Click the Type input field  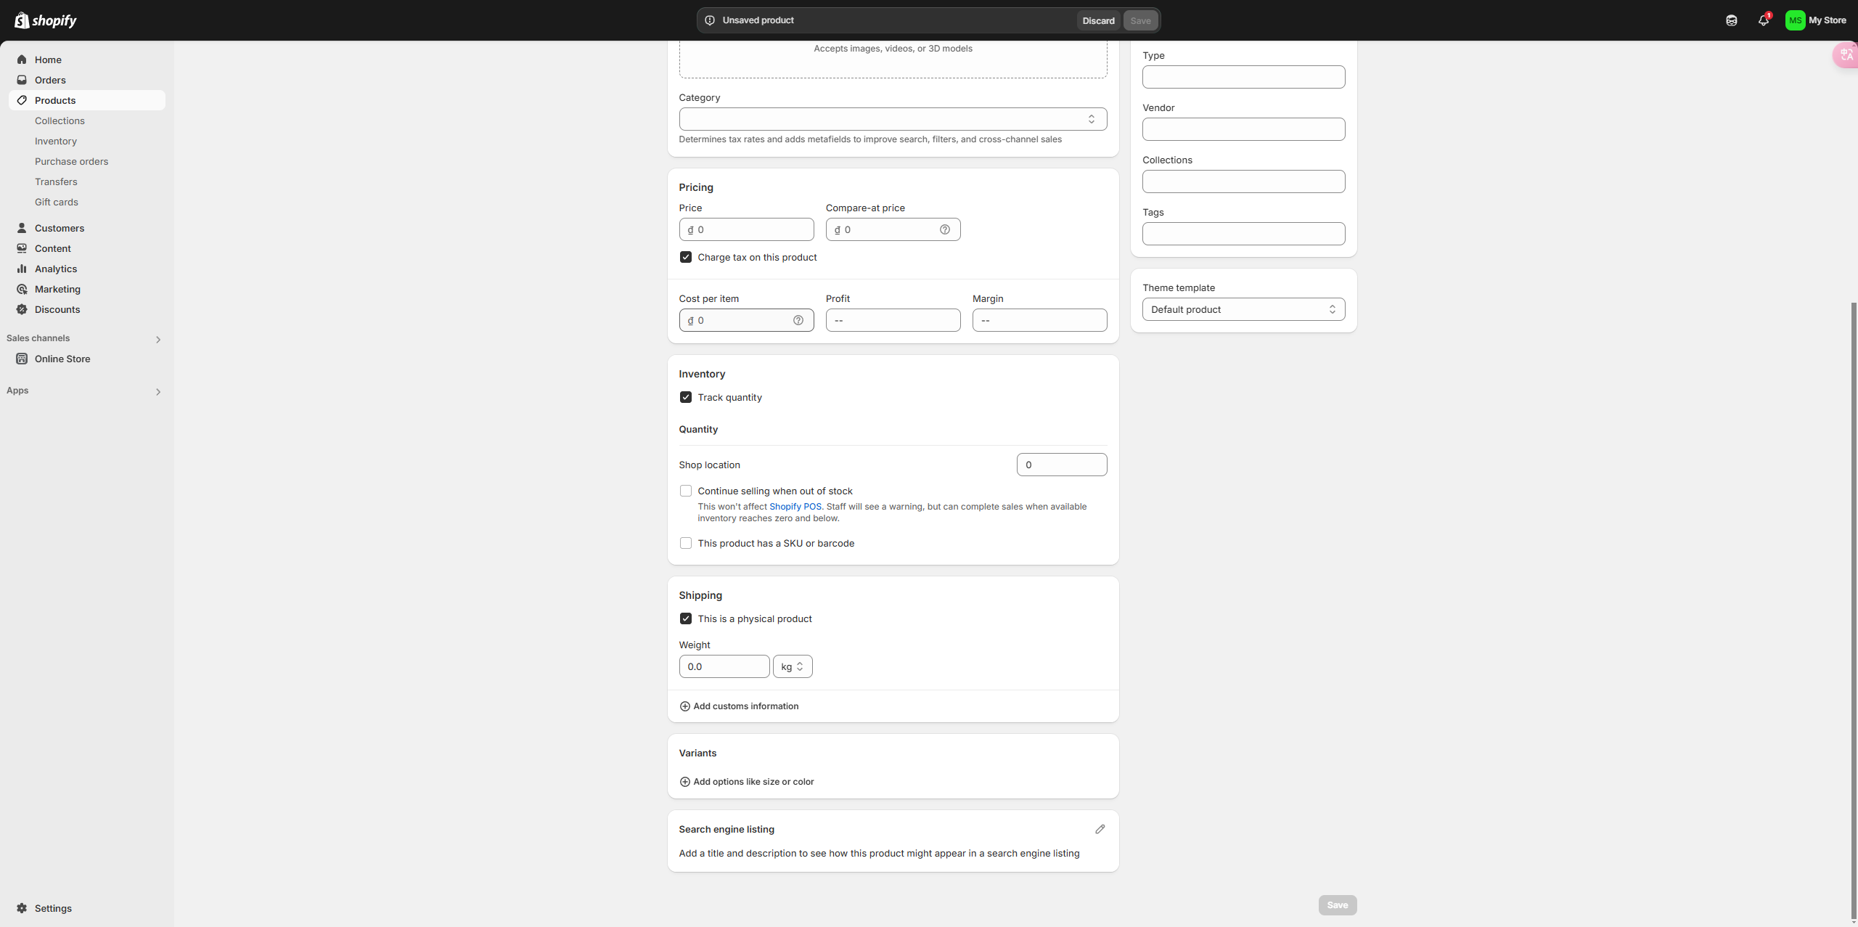[1243, 77]
